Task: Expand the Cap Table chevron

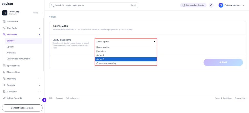Action: tap(40, 28)
